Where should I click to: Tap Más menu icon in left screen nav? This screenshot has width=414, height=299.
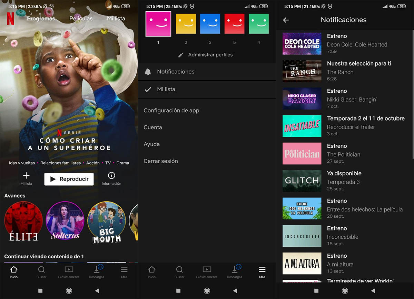click(x=124, y=272)
